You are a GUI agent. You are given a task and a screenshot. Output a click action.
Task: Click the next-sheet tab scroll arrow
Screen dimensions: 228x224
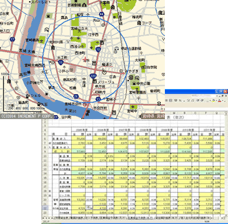tap(49, 218)
